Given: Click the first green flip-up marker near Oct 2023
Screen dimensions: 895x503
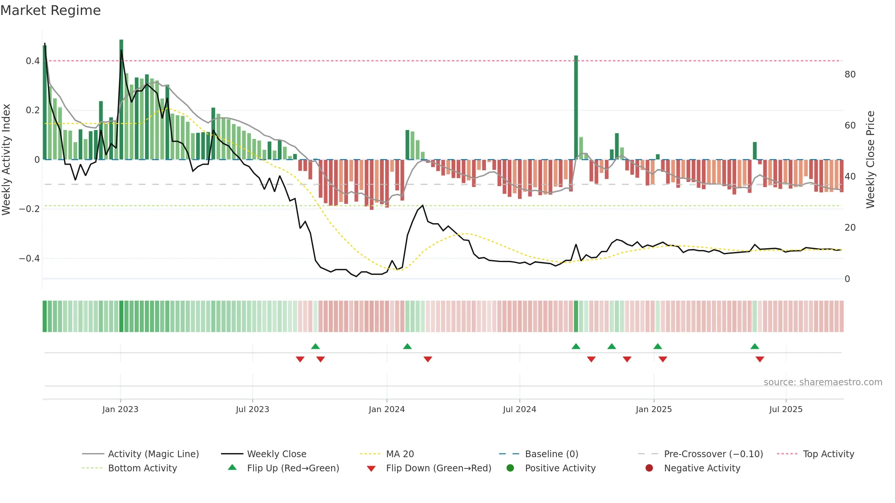Looking at the screenshot, I should pyautogui.click(x=315, y=347).
